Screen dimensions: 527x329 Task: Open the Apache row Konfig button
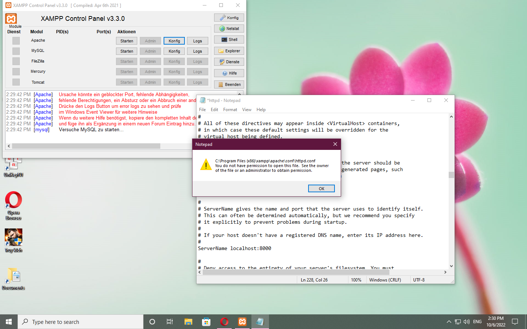pos(174,41)
